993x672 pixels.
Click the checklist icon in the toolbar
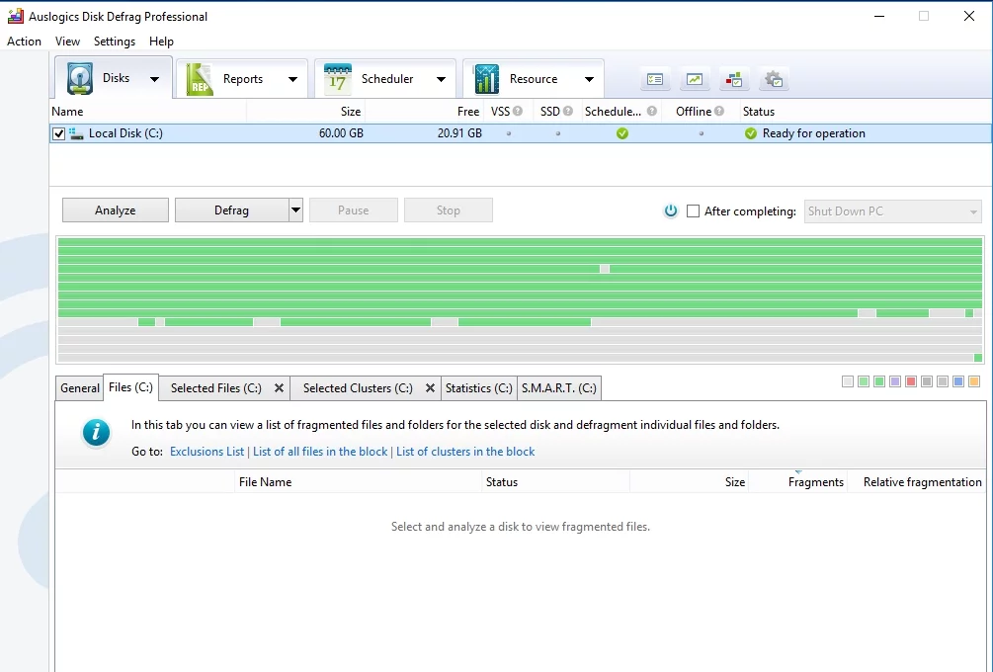point(655,79)
